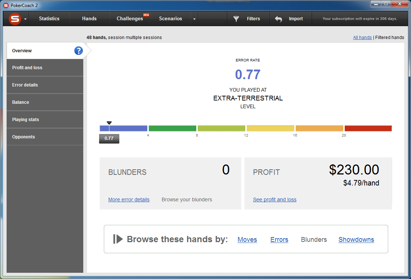Image resolution: width=411 pixels, height=279 pixels.
Task: Open the Opponents tab
Action: click(45, 137)
